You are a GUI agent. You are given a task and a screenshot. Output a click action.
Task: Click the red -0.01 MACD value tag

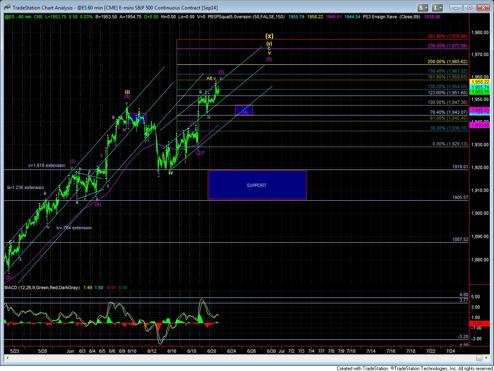[x=477, y=323]
